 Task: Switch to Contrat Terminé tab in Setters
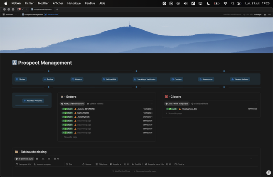[x=95, y=104]
